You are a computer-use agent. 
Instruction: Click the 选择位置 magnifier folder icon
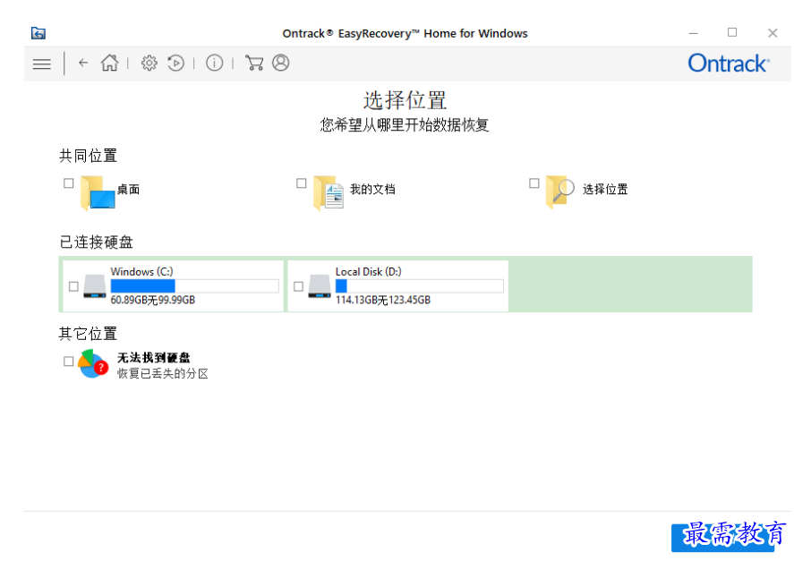560,192
